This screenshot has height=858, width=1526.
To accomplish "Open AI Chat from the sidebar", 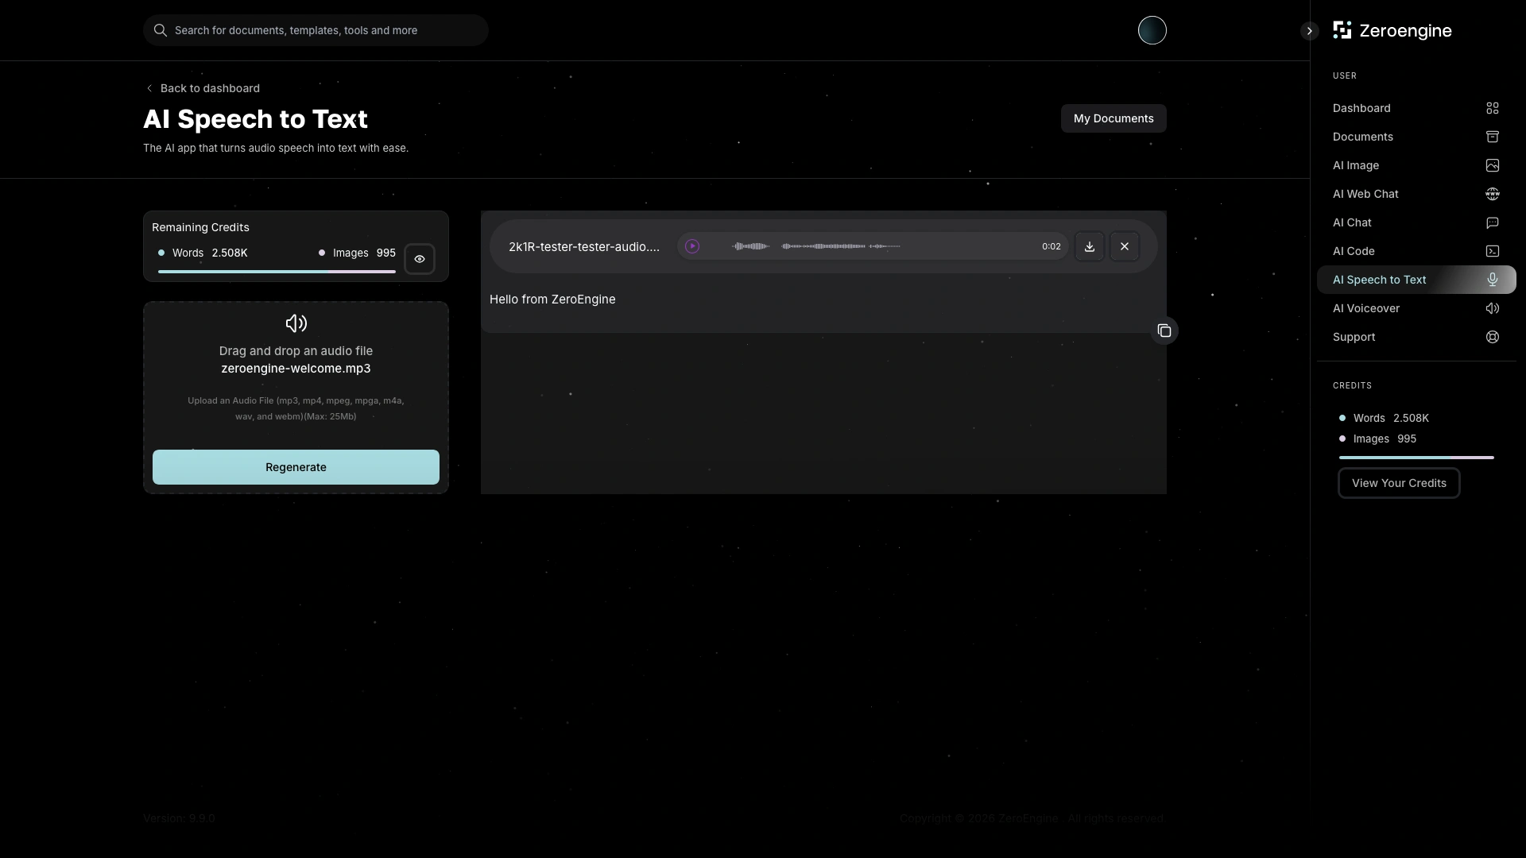I will click(1352, 222).
